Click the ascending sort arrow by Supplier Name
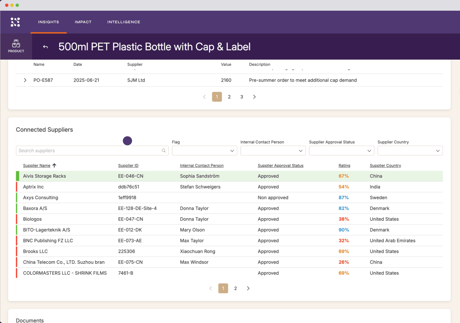 [x=54, y=166]
